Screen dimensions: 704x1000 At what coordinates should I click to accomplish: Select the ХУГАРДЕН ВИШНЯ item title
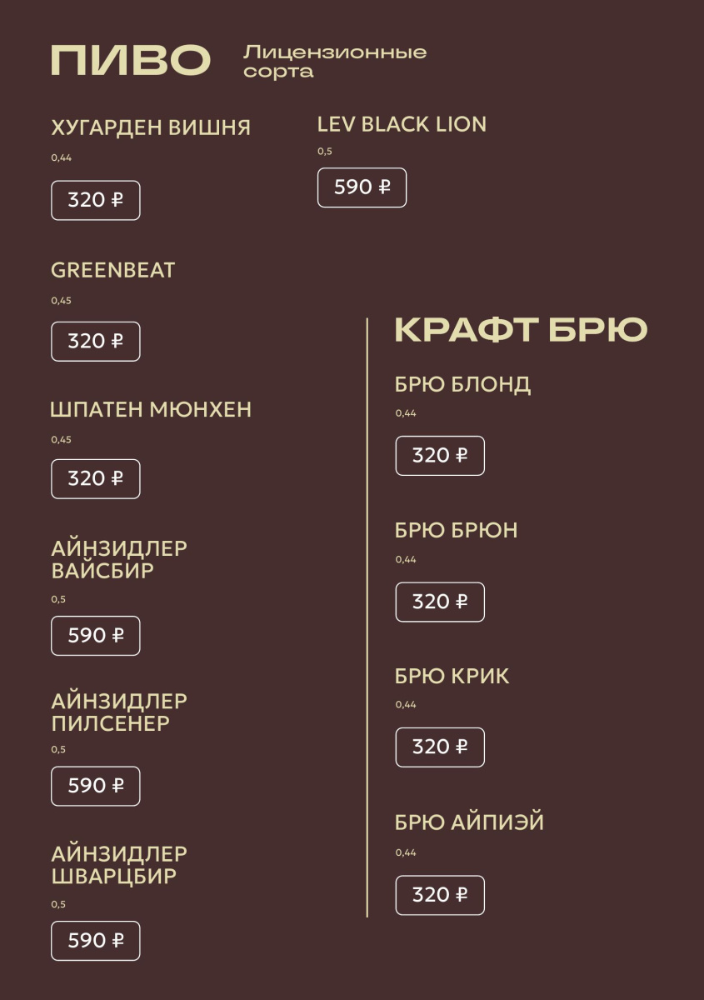tap(151, 127)
